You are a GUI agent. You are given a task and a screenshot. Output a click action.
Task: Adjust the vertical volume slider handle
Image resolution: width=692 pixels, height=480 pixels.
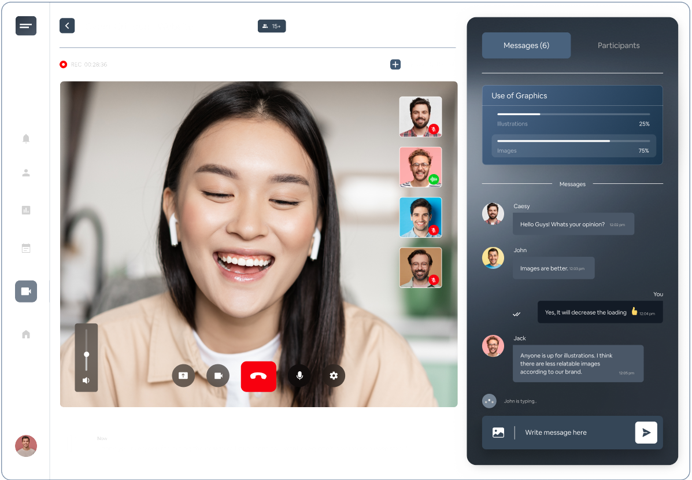[87, 354]
